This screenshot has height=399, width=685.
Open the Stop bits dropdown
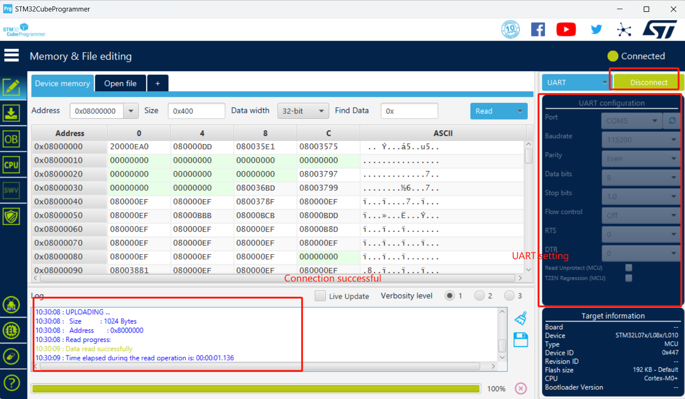[641, 196]
